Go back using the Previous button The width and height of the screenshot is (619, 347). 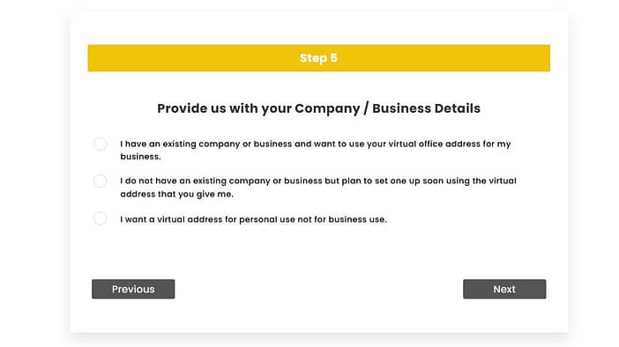pos(133,289)
